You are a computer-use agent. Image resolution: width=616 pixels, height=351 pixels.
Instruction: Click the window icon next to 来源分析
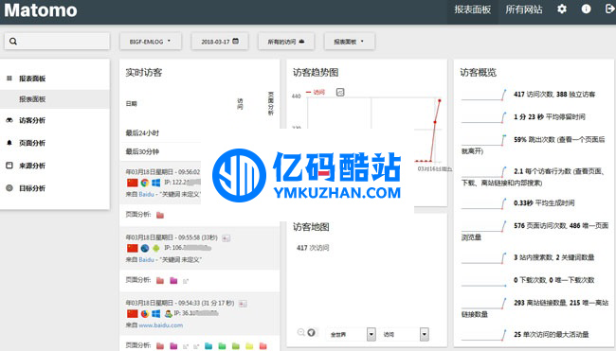[x=9, y=166]
